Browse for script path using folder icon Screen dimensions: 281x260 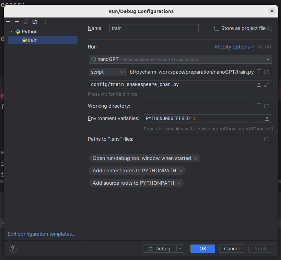click(267, 72)
